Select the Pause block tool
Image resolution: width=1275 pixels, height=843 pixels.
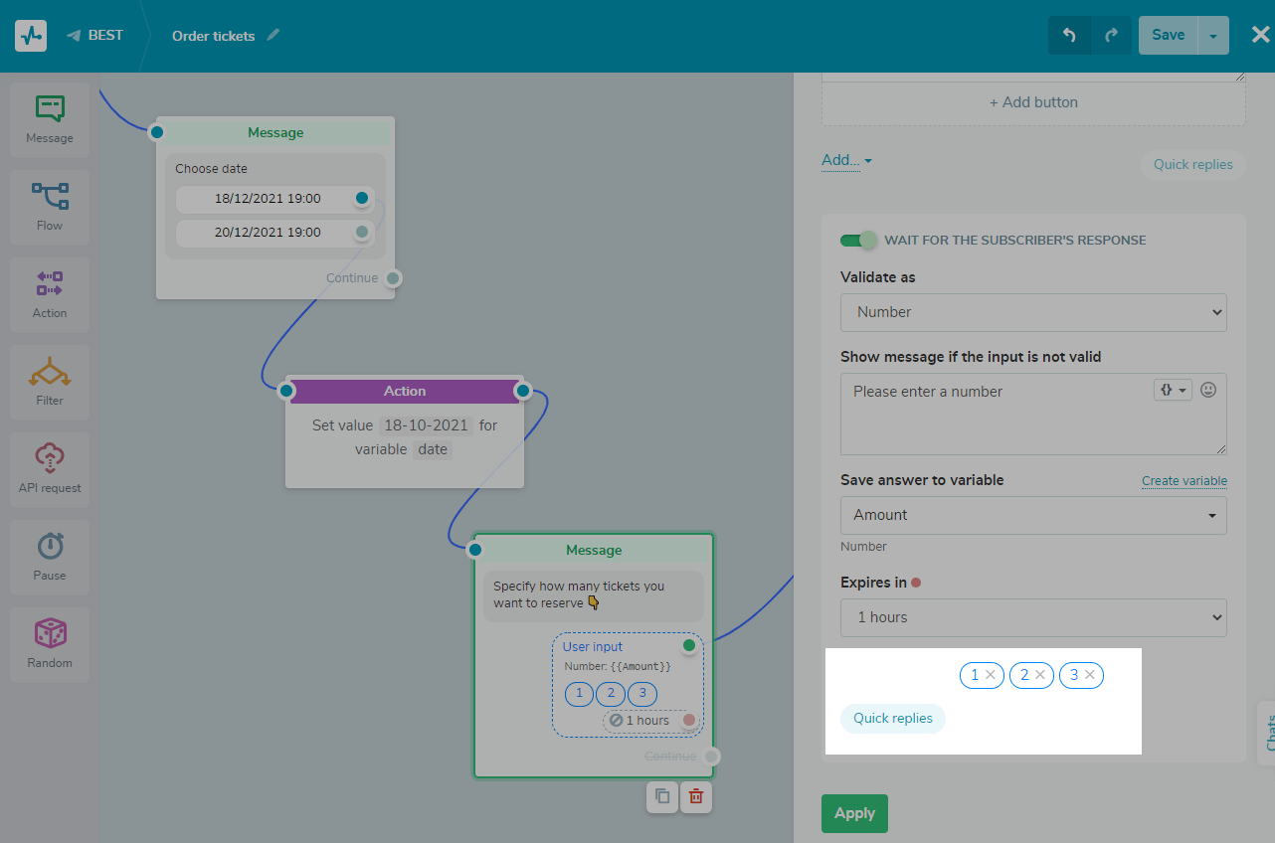(49, 556)
